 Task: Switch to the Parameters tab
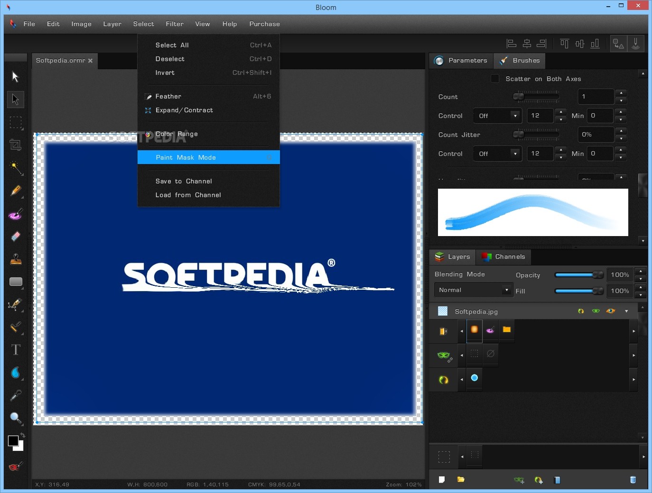point(461,60)
